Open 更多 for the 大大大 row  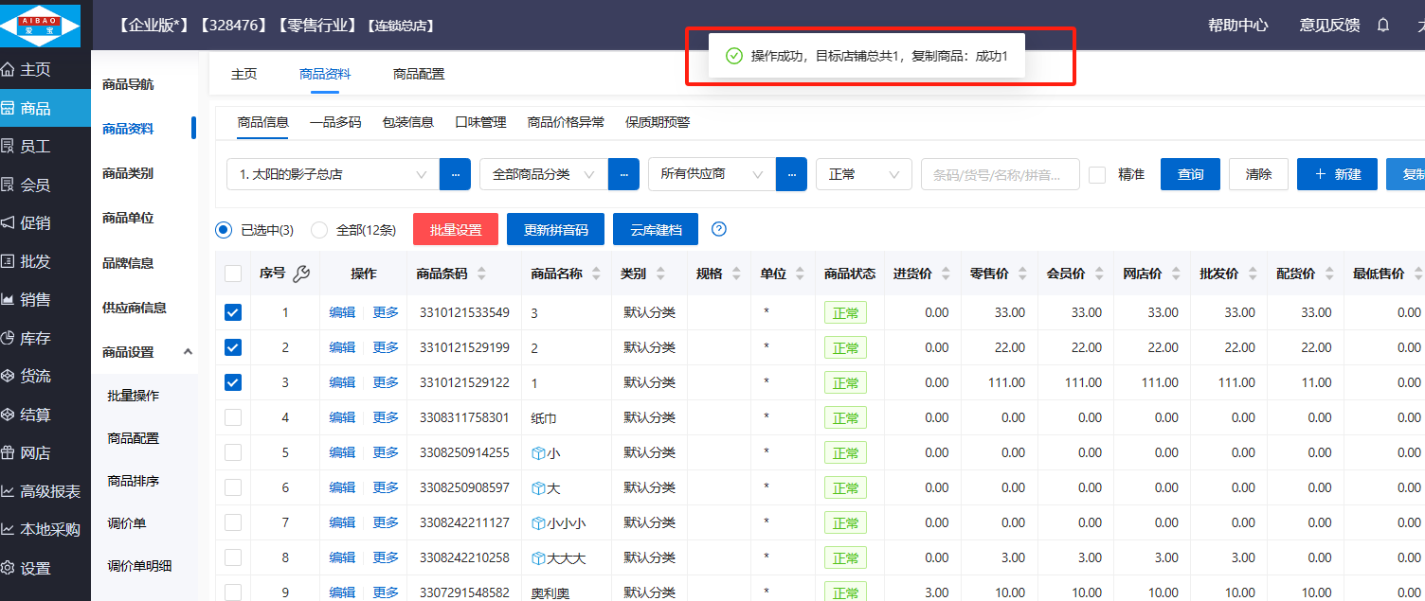pos(386,557)
